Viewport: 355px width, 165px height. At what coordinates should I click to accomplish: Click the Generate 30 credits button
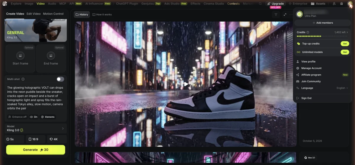pyautogui.click(x=35, y=150)
